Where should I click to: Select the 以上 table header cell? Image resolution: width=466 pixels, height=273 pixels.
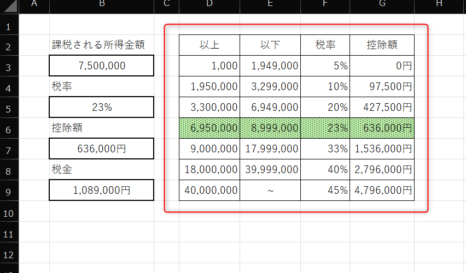point(209,45)
